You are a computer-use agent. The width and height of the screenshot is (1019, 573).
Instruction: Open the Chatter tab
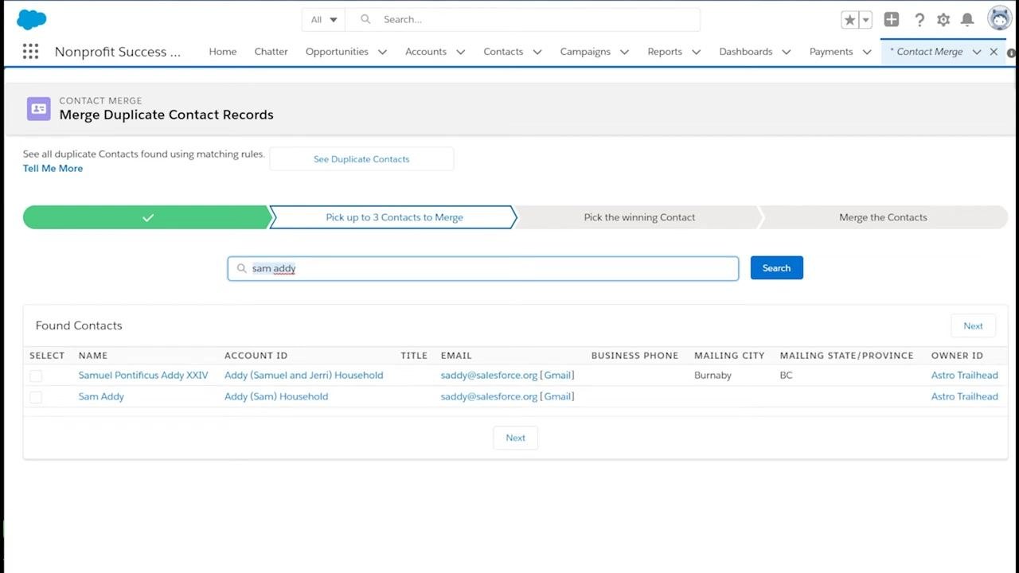(x=271, y=52)
